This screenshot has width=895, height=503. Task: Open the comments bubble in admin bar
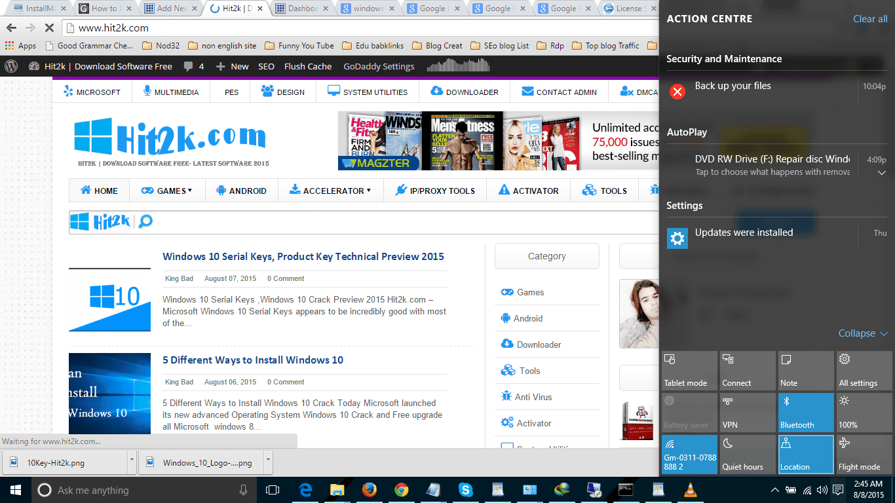pos(194,66)
